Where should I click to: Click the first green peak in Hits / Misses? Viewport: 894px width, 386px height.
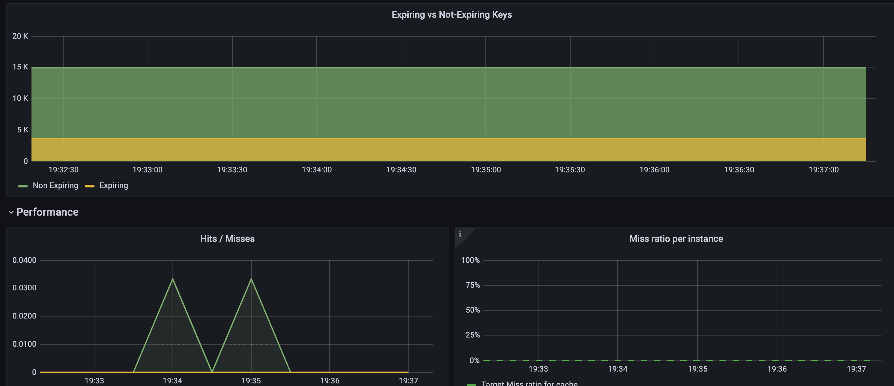click(x=173, y=279)
